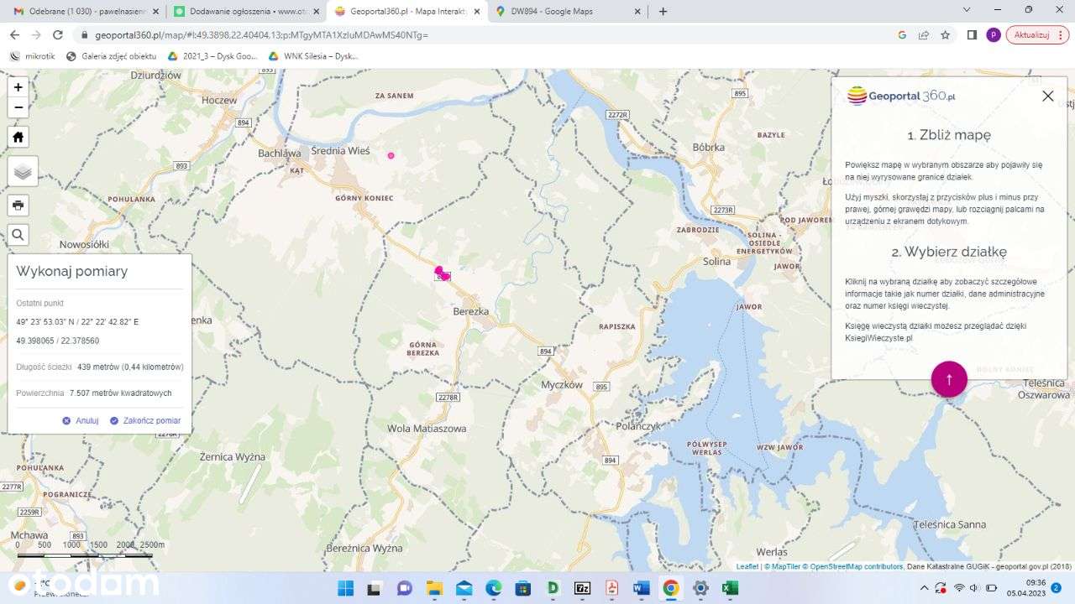Click the Aktualizuj update button
The width and height of the screenshot is (1075, 604).
coord(1037,35)
